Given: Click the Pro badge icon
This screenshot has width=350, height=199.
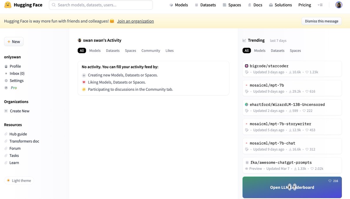Looking at the screenshot, I should tap(6, 88).
